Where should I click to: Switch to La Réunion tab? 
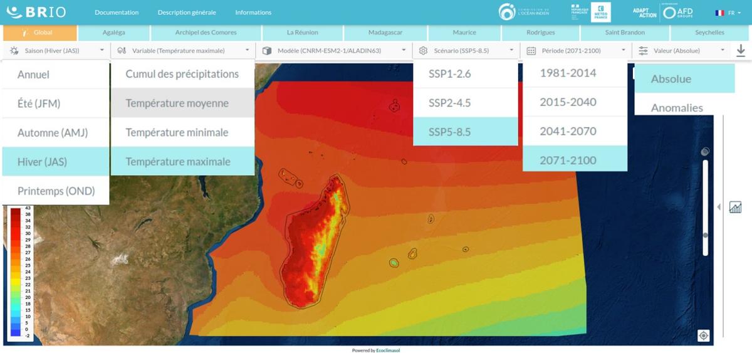[303, 32]
